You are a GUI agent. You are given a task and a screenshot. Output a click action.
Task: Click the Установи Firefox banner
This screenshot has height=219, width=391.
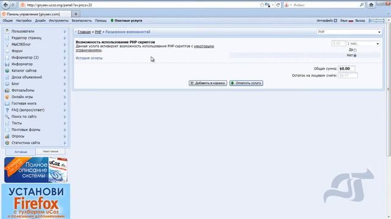(35, 201)
